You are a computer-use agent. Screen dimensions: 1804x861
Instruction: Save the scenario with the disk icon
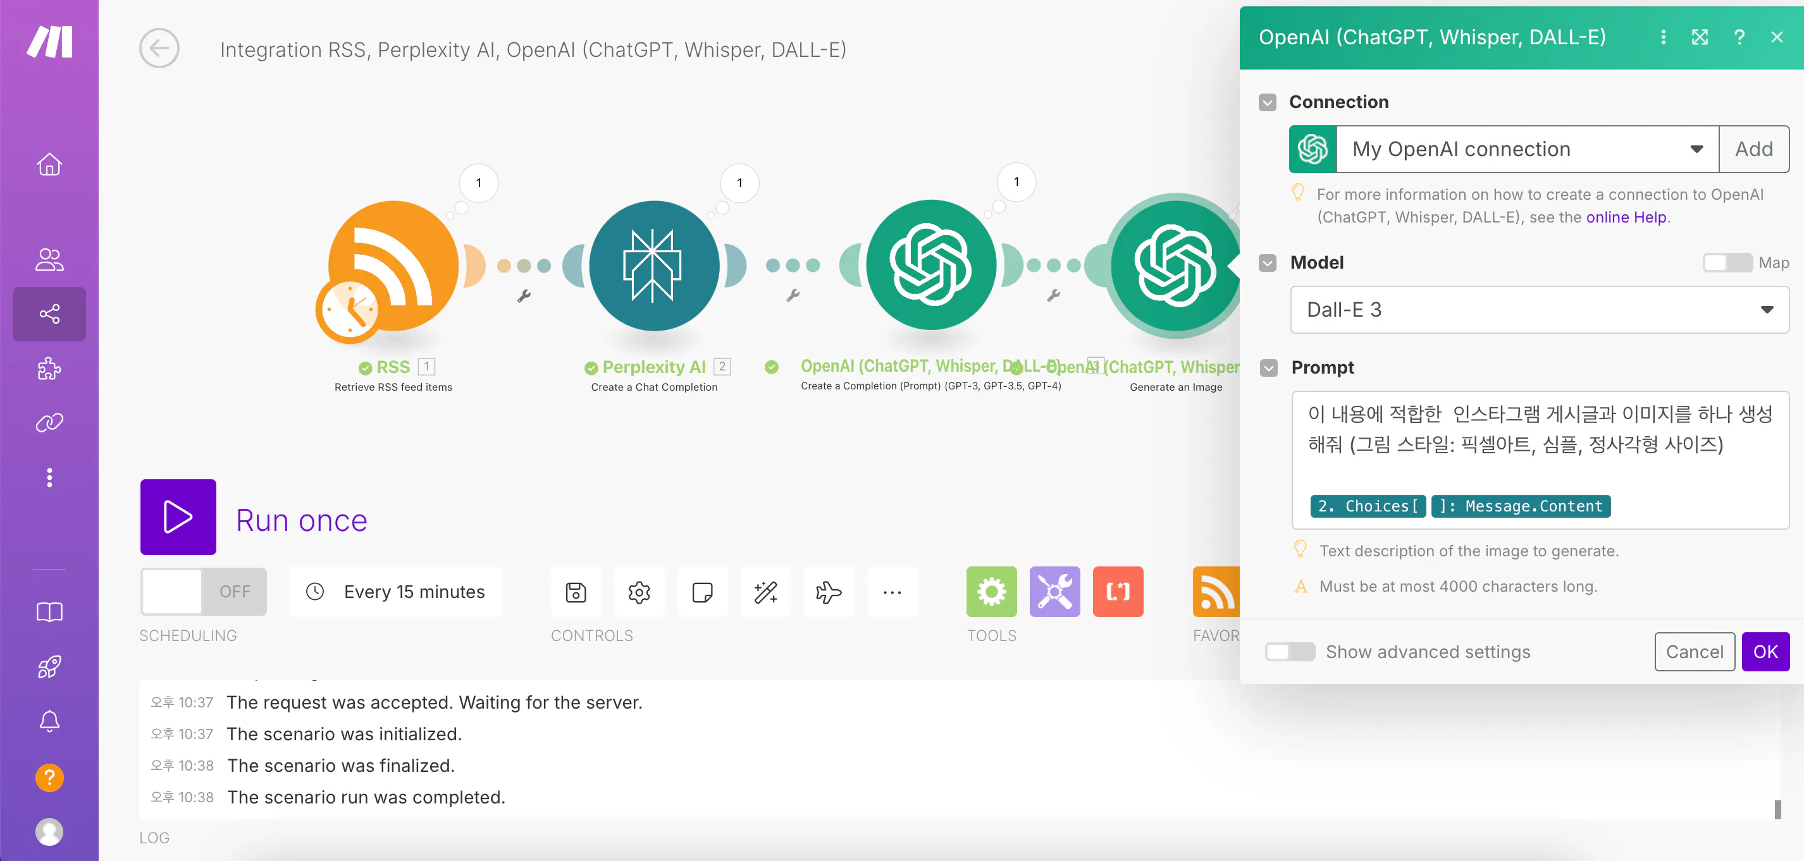pos(576,592)
